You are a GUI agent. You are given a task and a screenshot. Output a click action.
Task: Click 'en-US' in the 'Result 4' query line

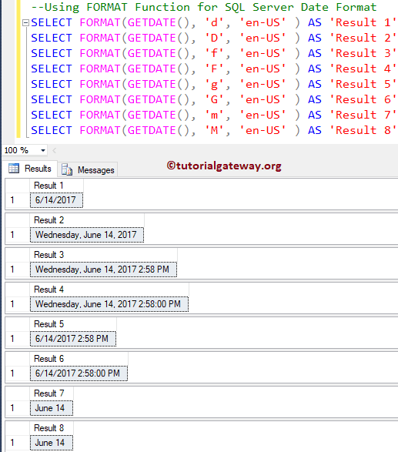click(263, 69)
